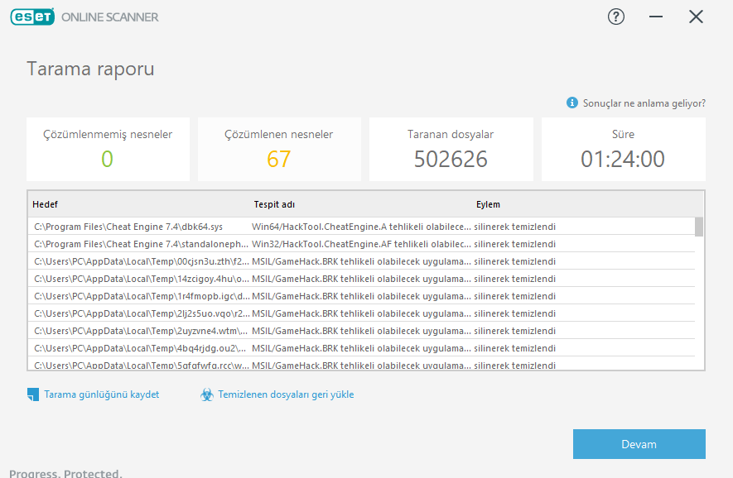Click Win64/HackTool.CheatEngine.A detection name

[361, 227]
